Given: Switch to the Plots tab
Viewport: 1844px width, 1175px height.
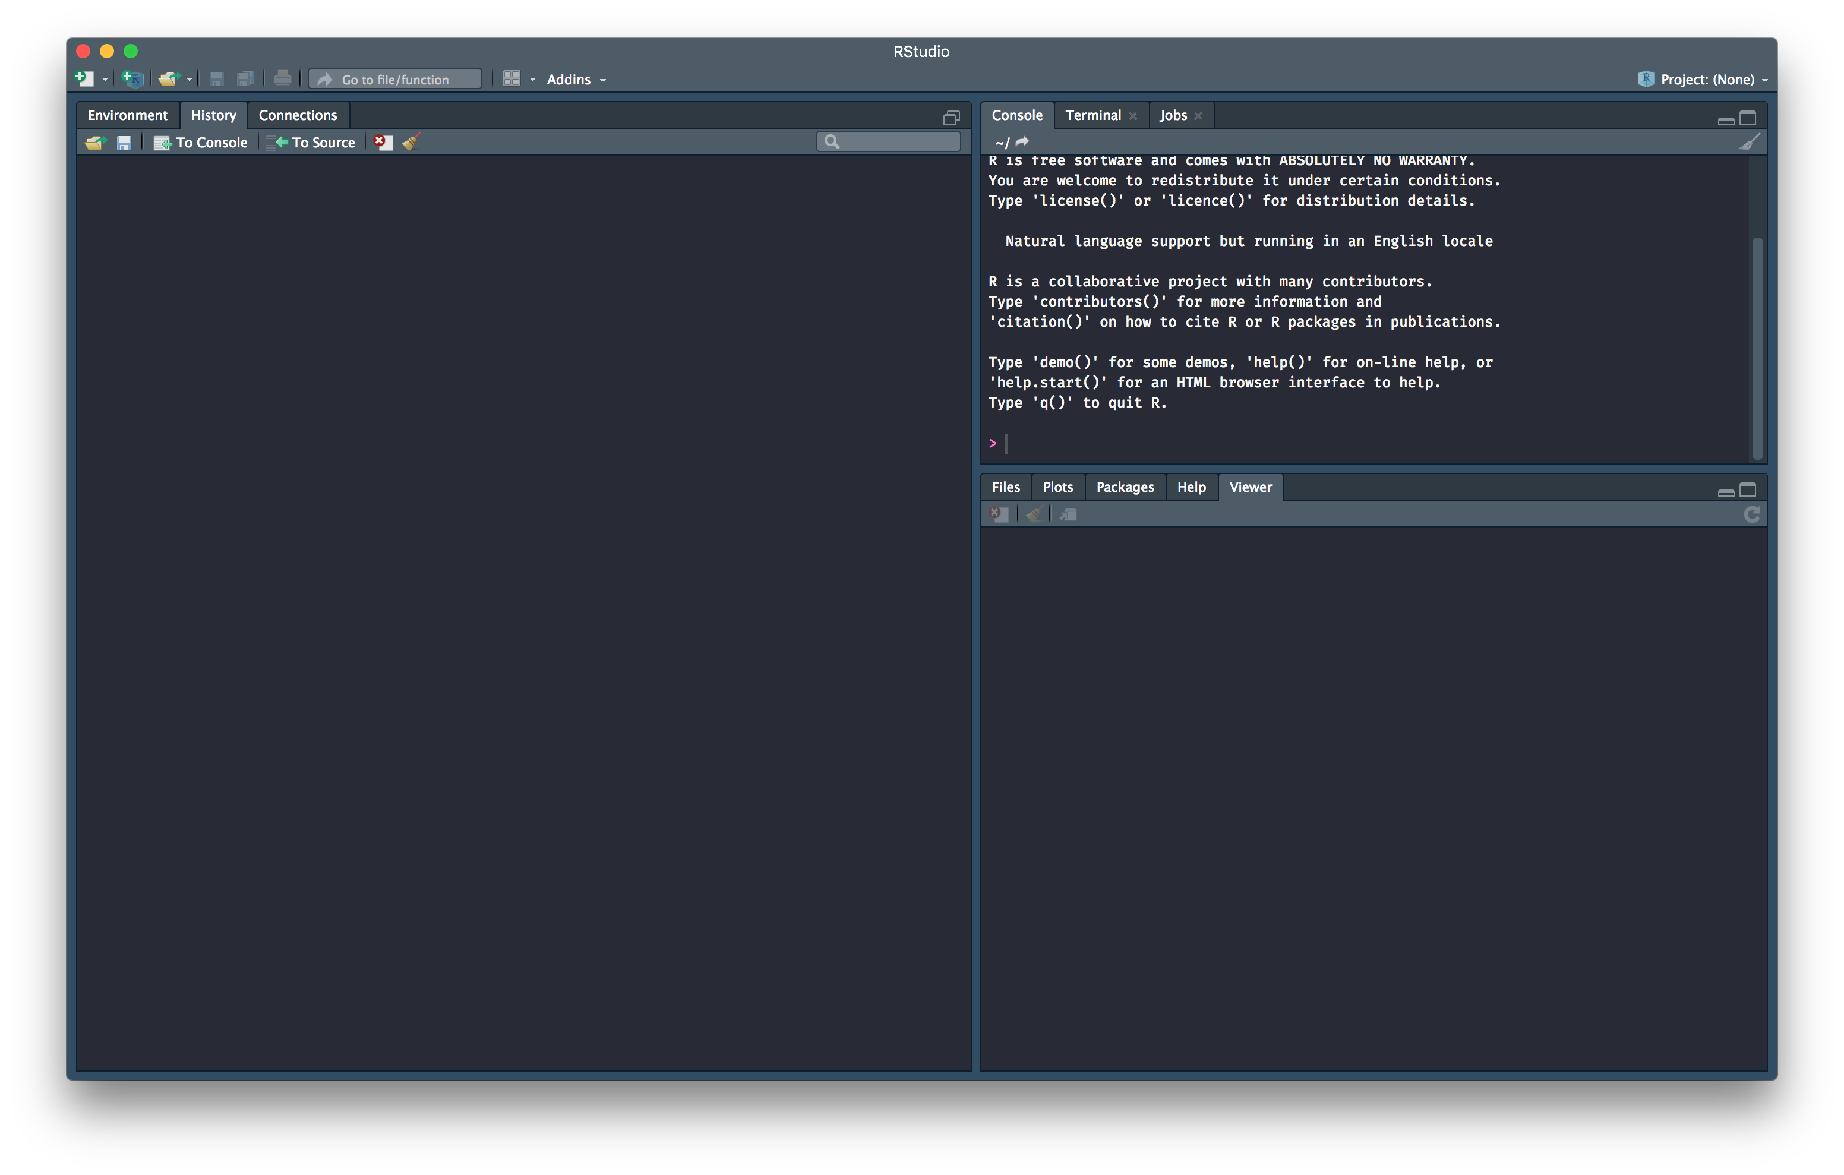Looking at the screenshot, I should 1057,487.
